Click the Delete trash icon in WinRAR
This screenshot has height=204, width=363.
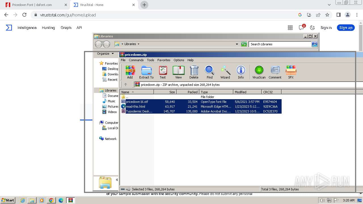194,72
